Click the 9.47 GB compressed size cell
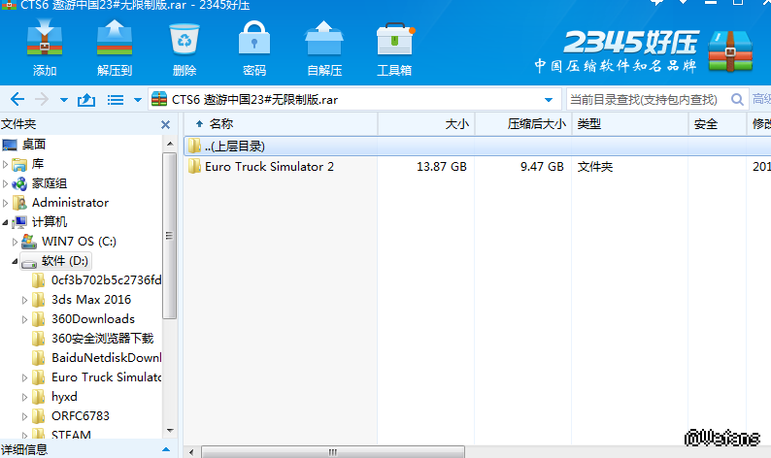771x458 pixels. click(x=542, y=167)
